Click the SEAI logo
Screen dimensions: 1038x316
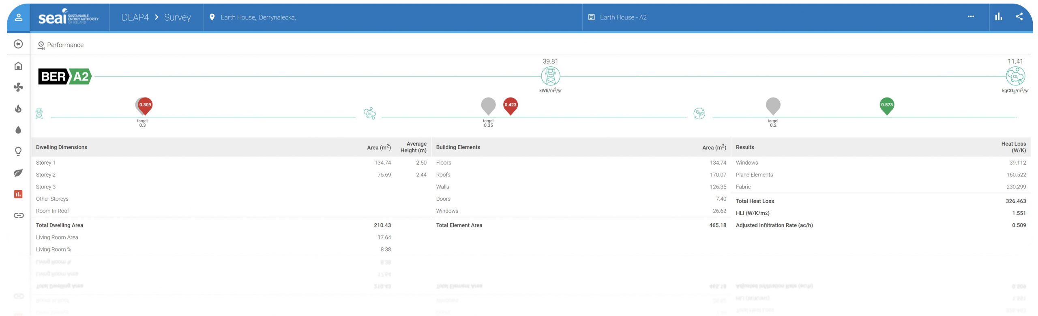click(x=68, y=17)
